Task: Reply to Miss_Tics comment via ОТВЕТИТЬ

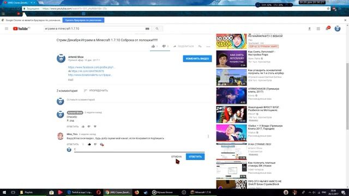Action: 73,144
